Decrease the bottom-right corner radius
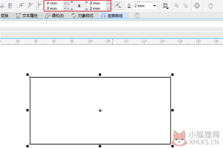Image resolution: width=223 pixels, height=148 pixels. 108,9
